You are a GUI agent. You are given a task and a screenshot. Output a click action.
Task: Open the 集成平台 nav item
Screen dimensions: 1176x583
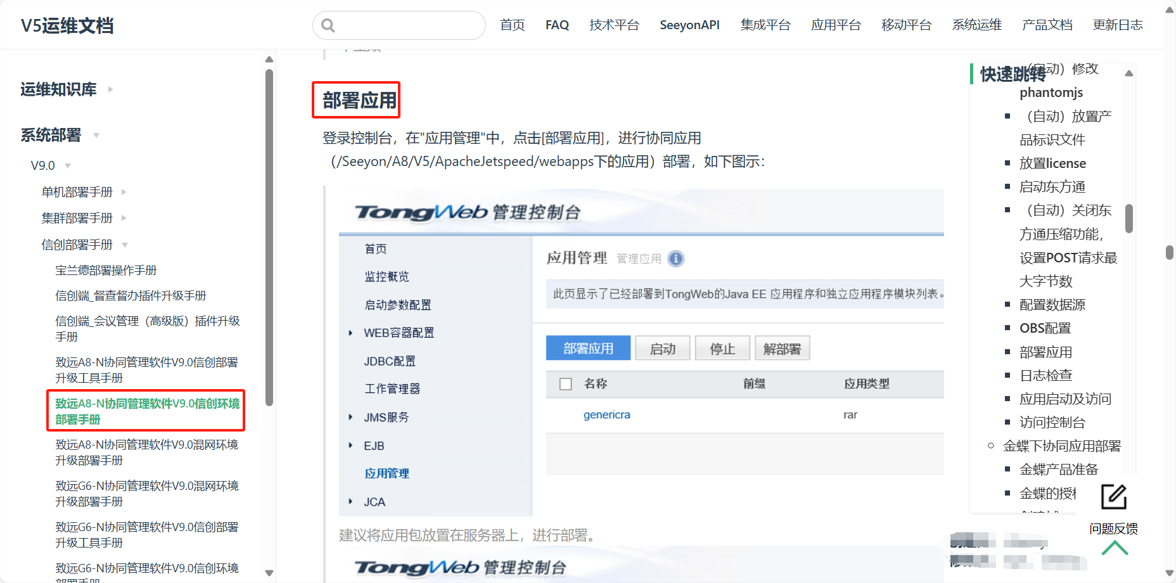point(765,25)
